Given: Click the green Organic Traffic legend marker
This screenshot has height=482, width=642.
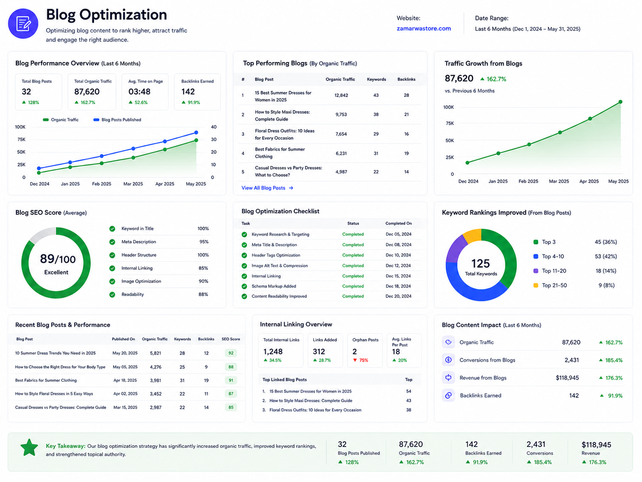Looking at the screenshot, I should (46, 120).
